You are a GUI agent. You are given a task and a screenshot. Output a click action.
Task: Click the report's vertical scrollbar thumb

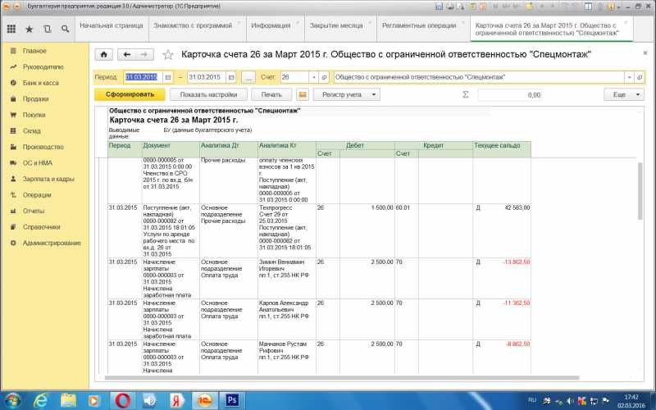pyautogui.click(x=640, y=191)
